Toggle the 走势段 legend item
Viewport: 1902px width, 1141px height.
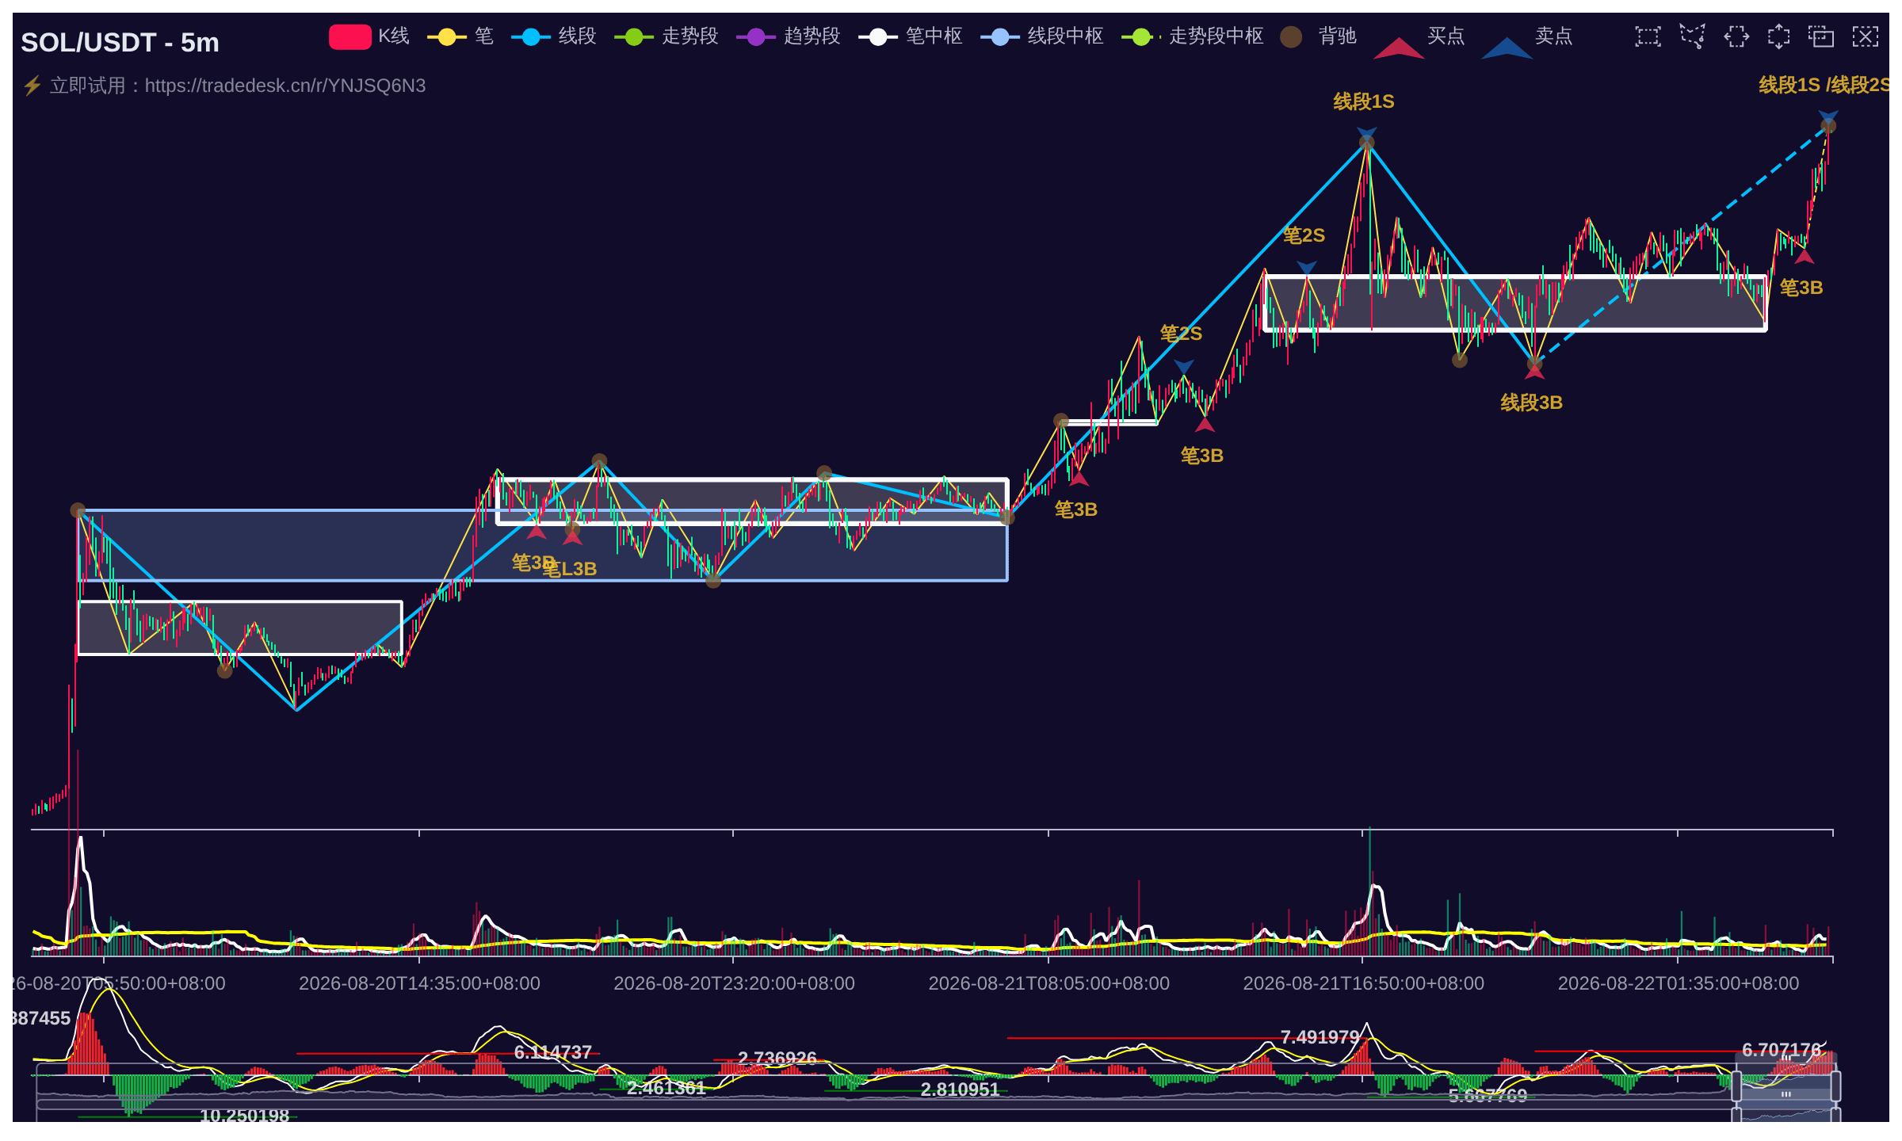666,36
